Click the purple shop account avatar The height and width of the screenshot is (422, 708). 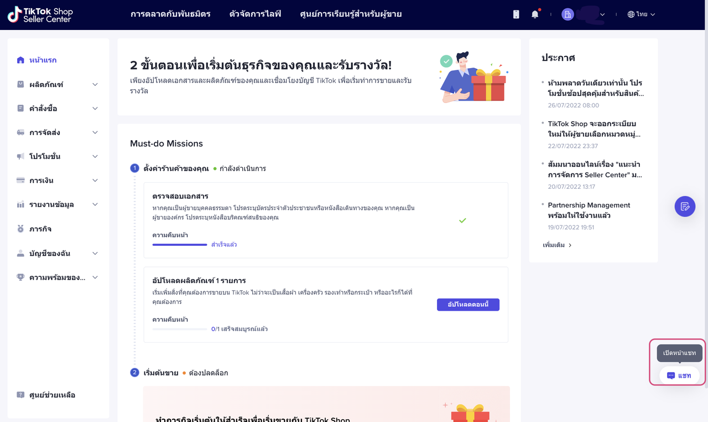pos(568,14)
